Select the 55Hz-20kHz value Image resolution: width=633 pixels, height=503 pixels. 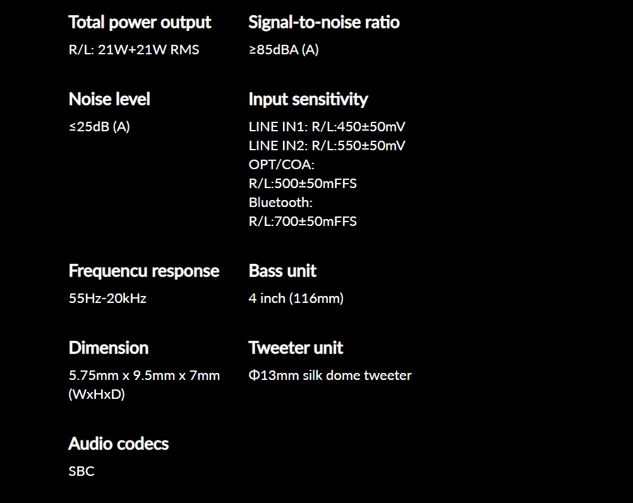107,299
